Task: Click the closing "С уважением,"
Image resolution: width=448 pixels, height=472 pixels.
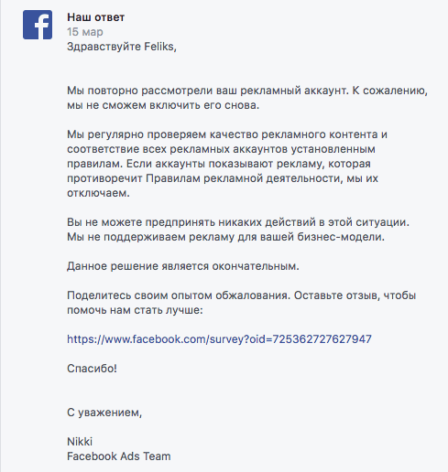Action: click(104, 413)
